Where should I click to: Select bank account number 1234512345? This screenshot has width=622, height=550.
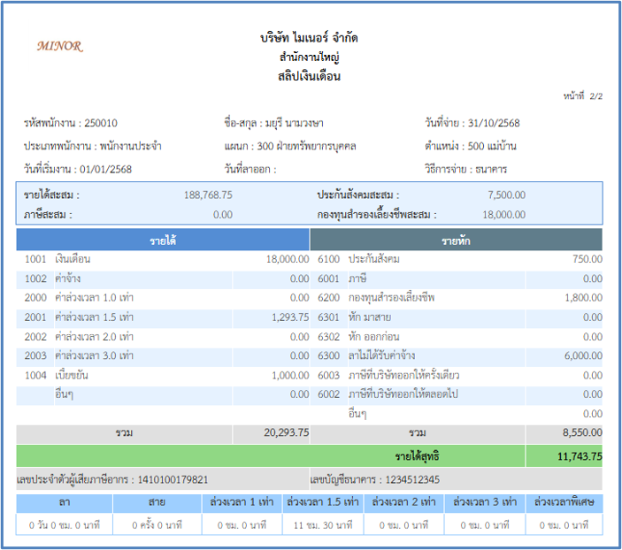[412, 480]
